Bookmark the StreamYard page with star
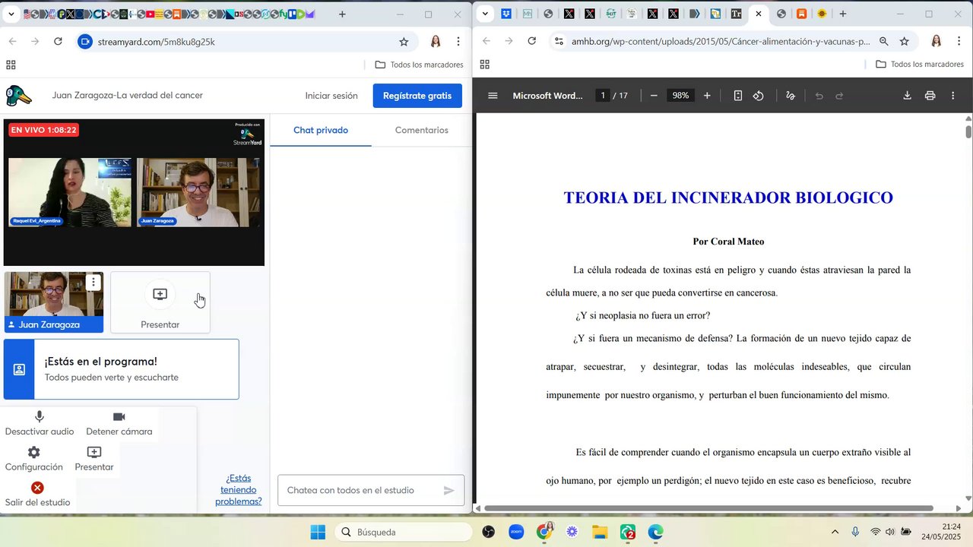Image resolution: width=973 pixels, height=547 pixels. [404, 42]
